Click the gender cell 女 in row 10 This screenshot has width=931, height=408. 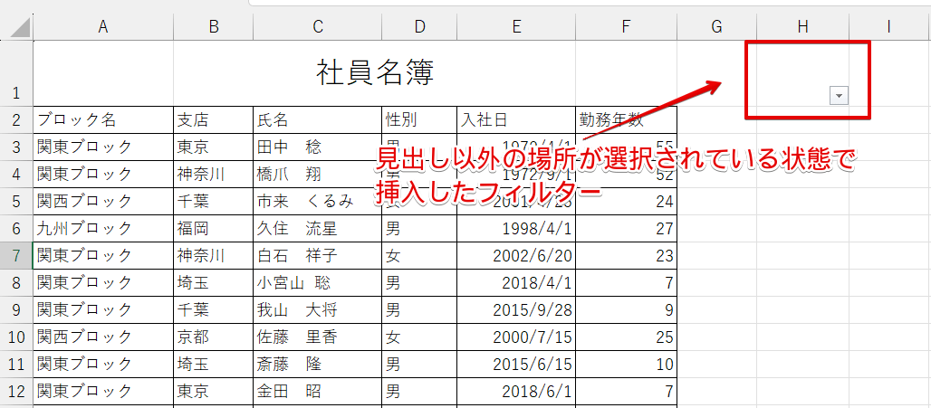click(x=419, y=337)
